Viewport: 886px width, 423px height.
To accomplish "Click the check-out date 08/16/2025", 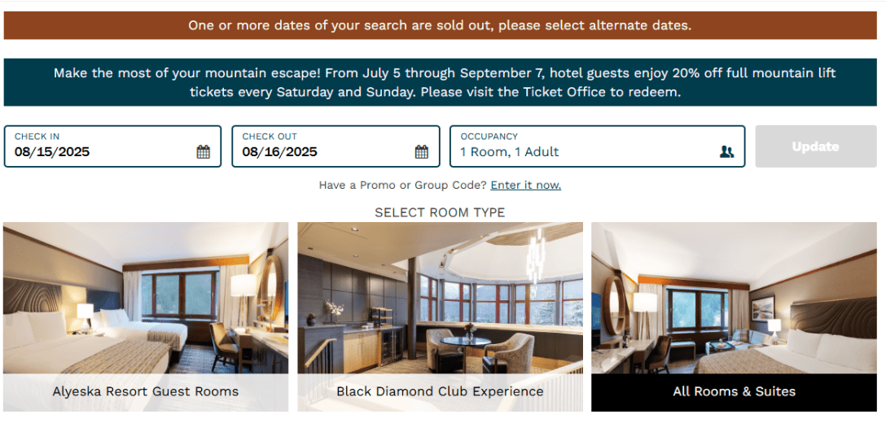I will coord(279,152).
